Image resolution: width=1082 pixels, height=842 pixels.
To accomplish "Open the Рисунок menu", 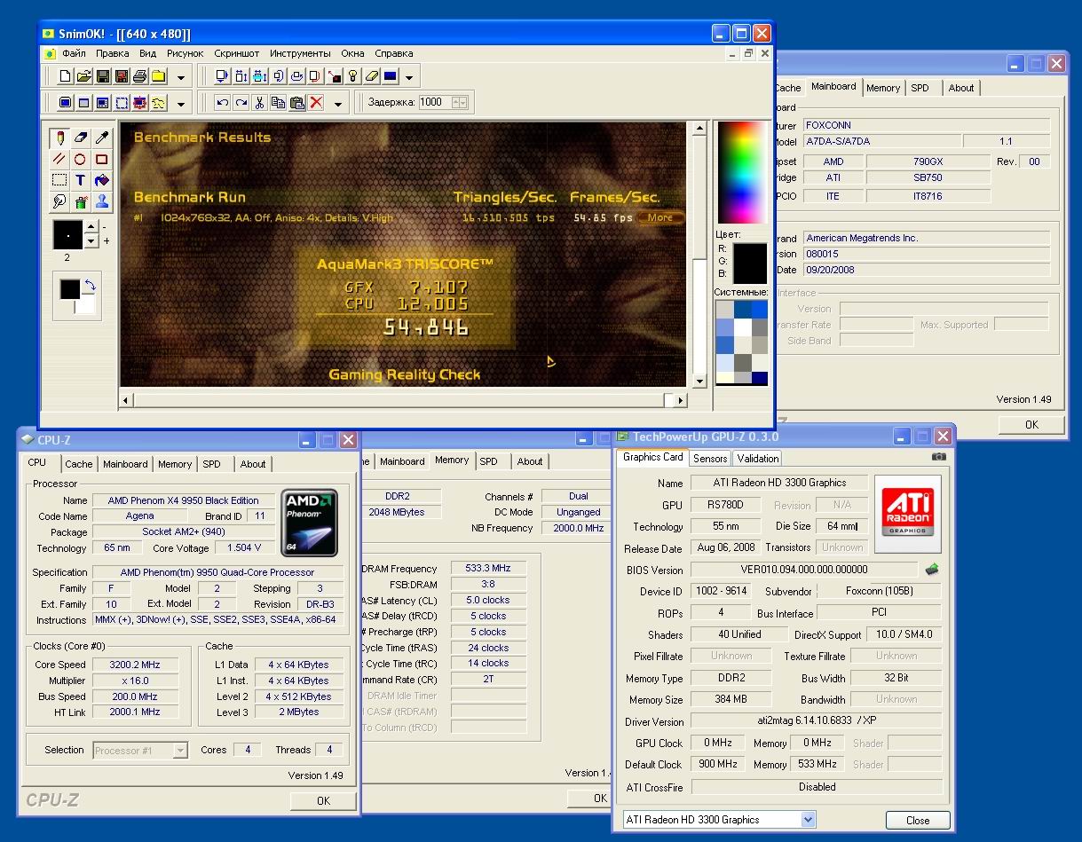I will [x=185, y=53].
